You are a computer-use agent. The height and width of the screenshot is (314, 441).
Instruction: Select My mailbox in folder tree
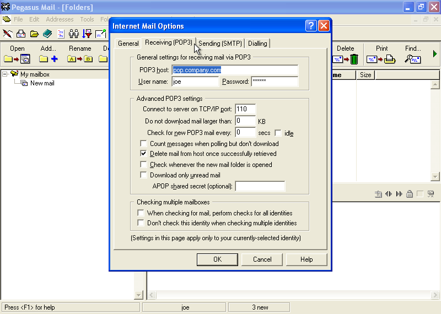[35, 74]
